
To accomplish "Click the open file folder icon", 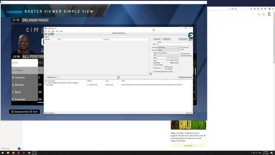I will (x=49, y=34).
